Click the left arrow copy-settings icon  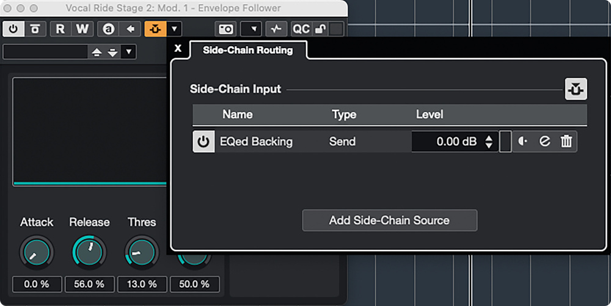point(130,29)
